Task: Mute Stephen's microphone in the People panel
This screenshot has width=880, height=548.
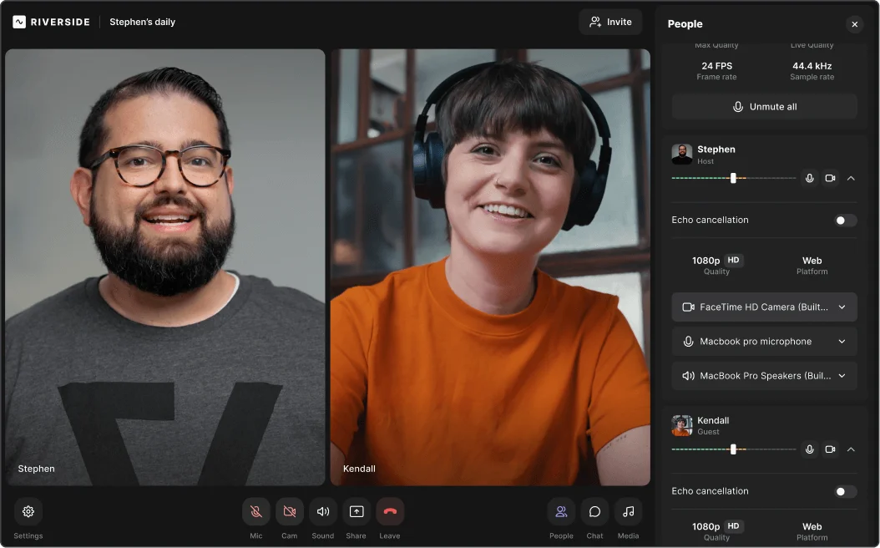Action: pyautogui.click(x=808, y=178)
